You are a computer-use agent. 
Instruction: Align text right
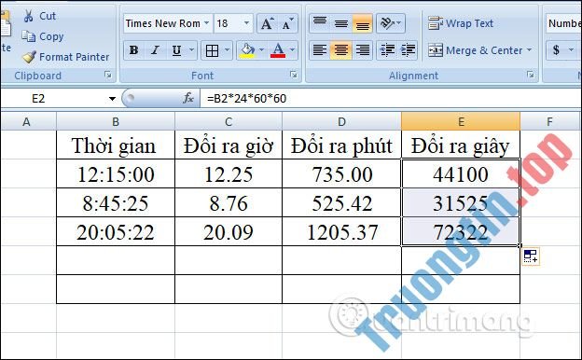coord(362,50)
